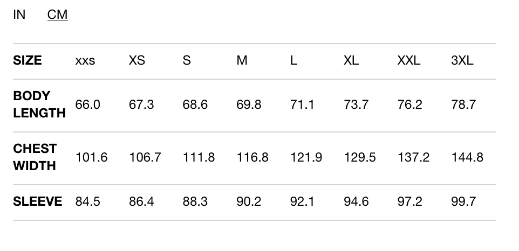Click the XS size column header
The width and height of the screenshot is (519, 251).
137,60
